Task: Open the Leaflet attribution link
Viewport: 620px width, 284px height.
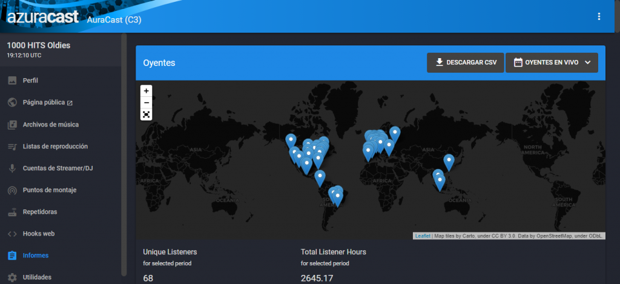Action: (423, 236)
